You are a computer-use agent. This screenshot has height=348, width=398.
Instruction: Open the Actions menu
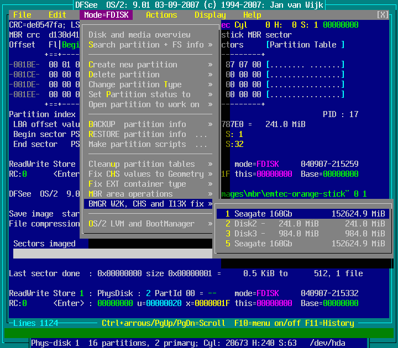click(x=161, y=15)
